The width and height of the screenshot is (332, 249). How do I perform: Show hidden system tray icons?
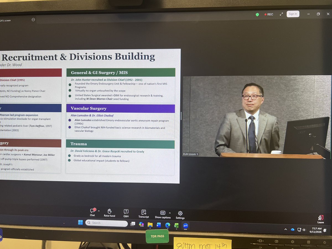point(286,229)
